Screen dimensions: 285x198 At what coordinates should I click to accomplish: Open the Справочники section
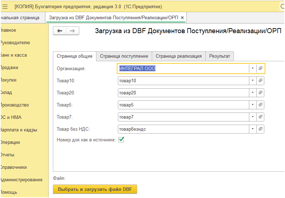(x=13, y=167)
